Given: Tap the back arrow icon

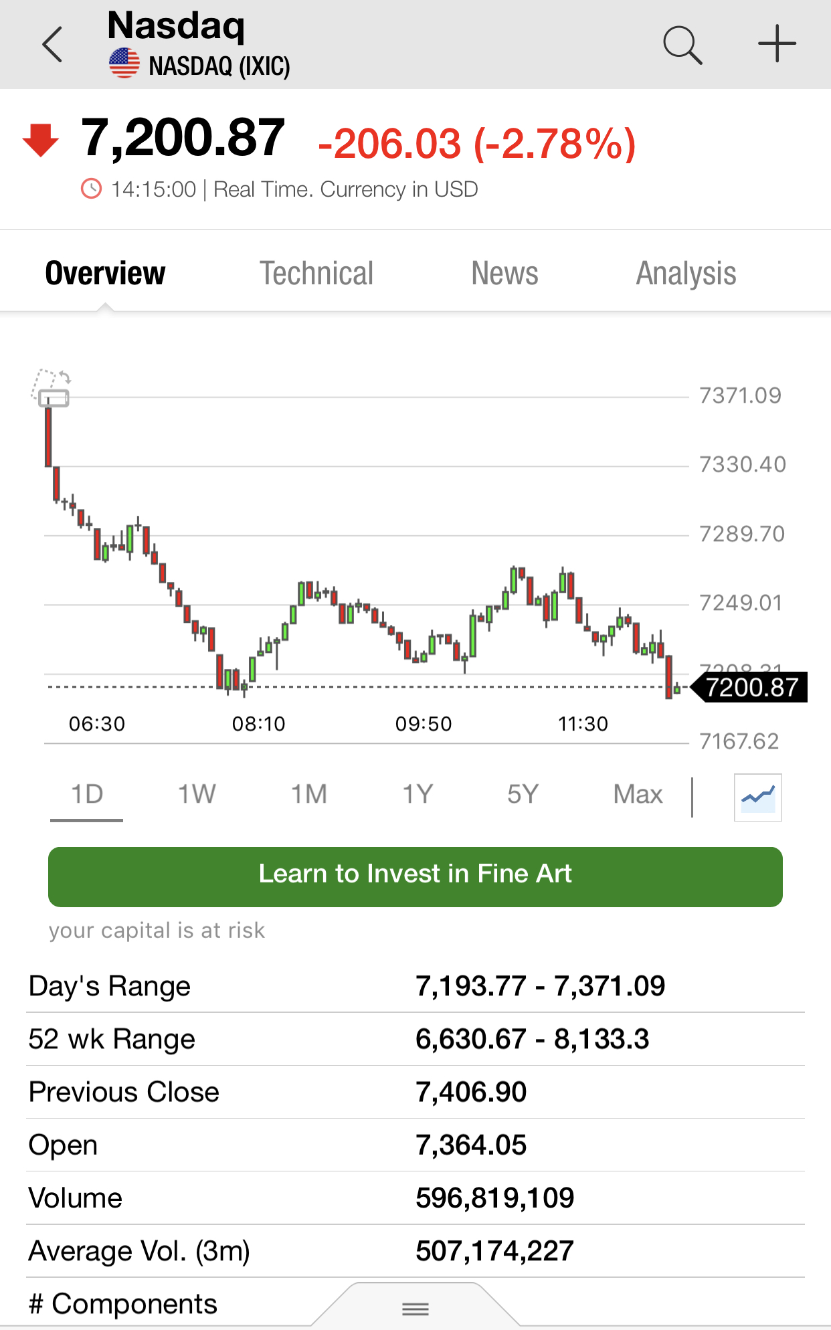Looking at the screenshot, I should click(52, 45).
